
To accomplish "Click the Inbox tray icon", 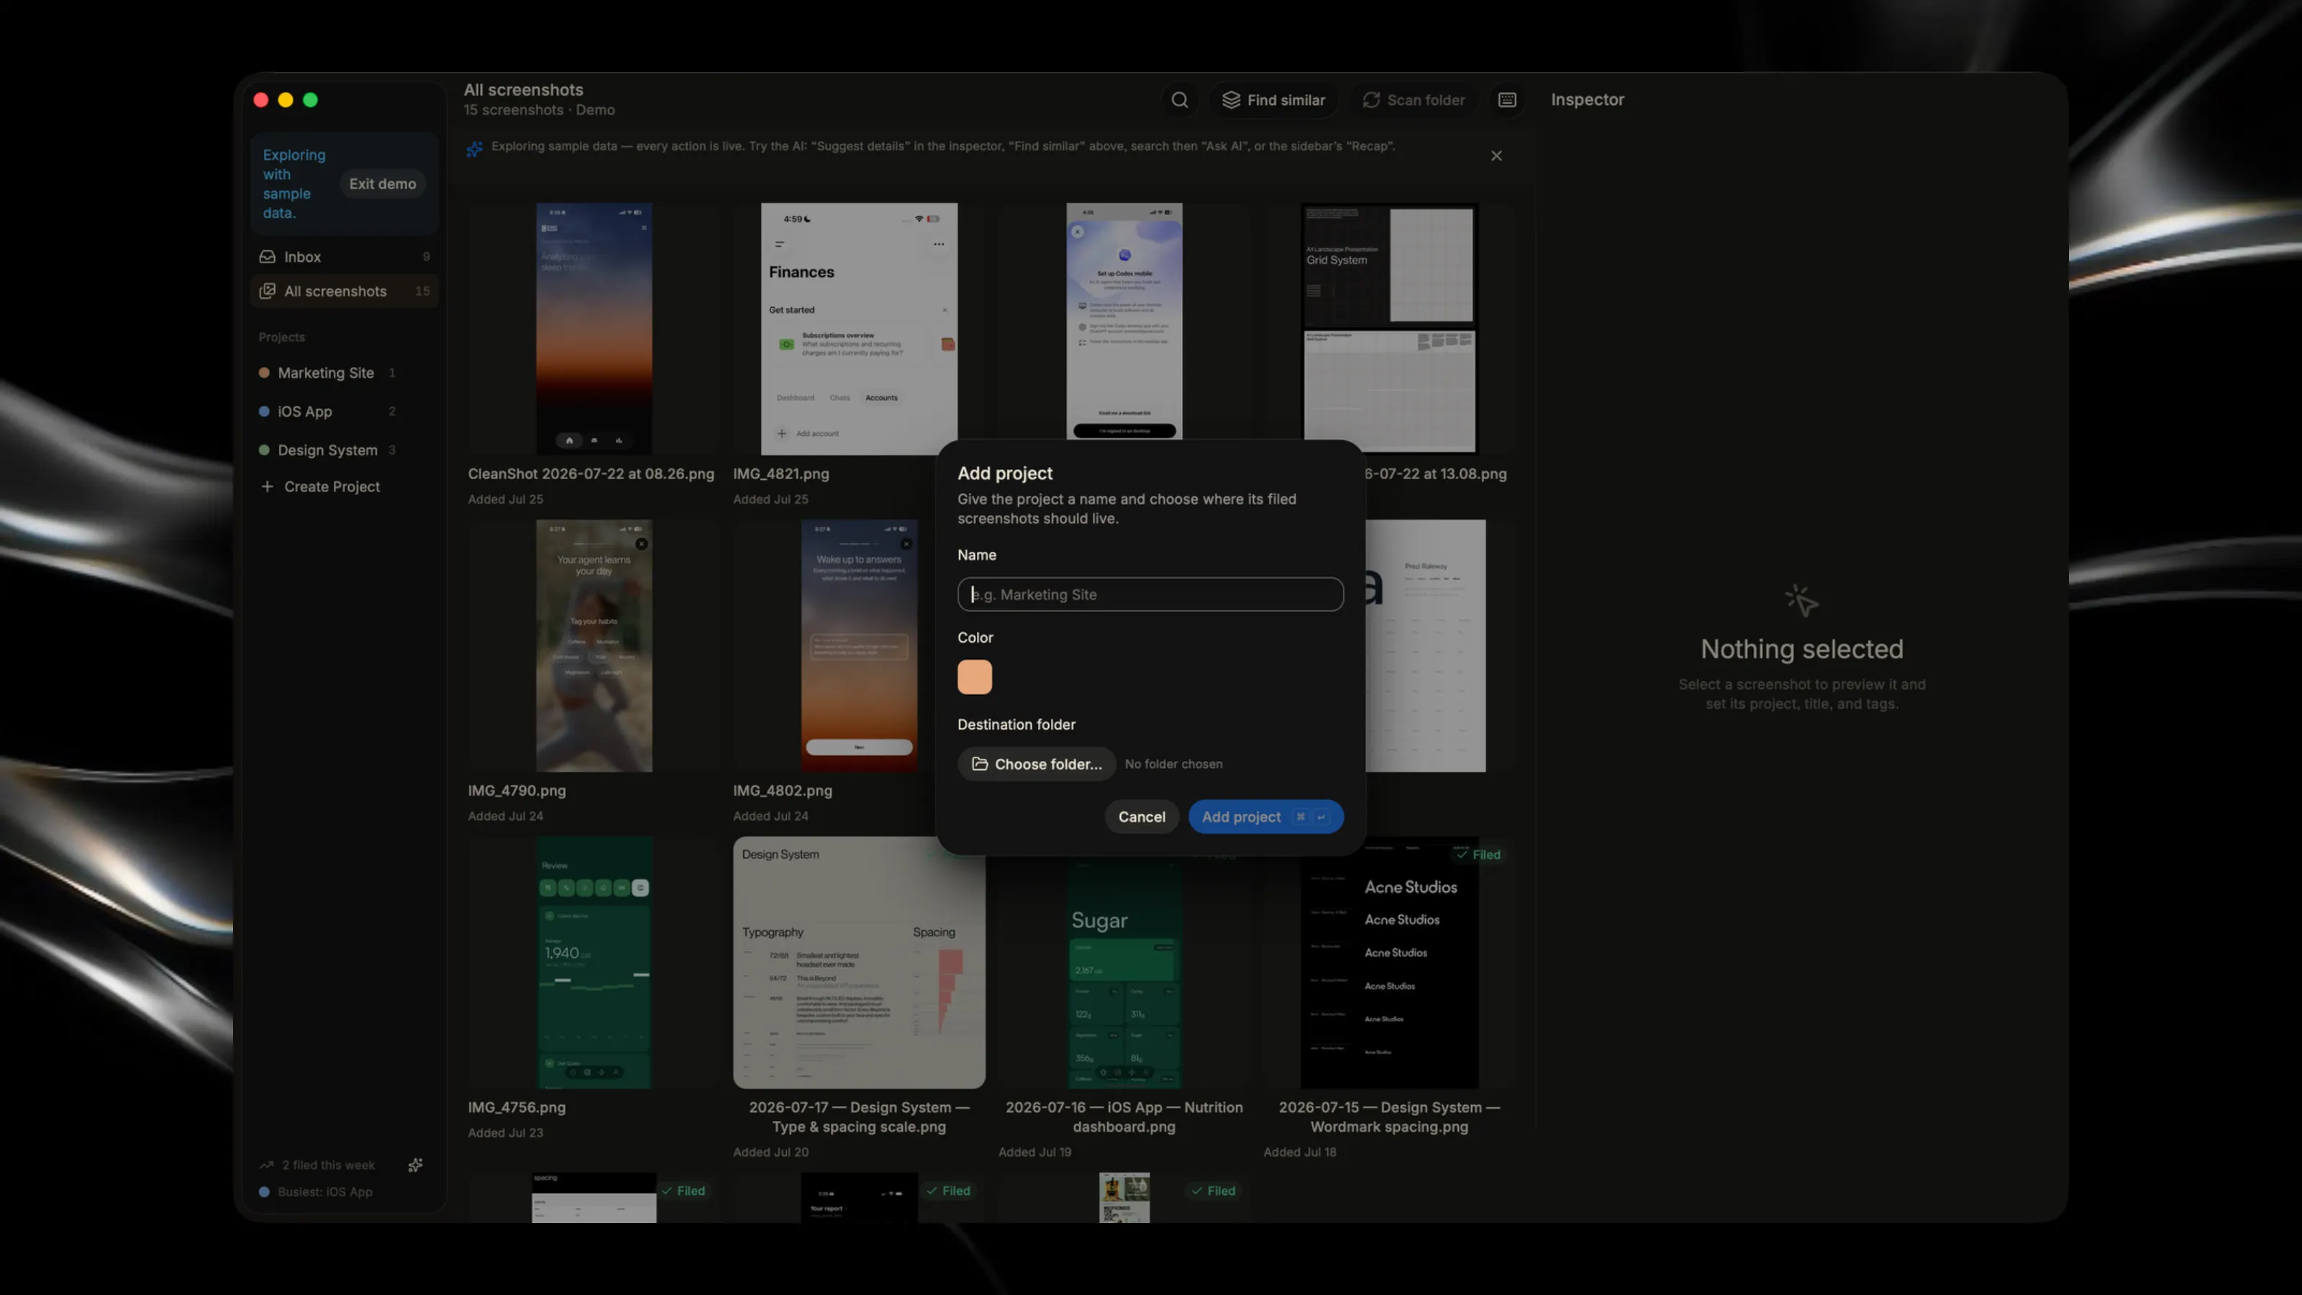I will tap(267, 257).
